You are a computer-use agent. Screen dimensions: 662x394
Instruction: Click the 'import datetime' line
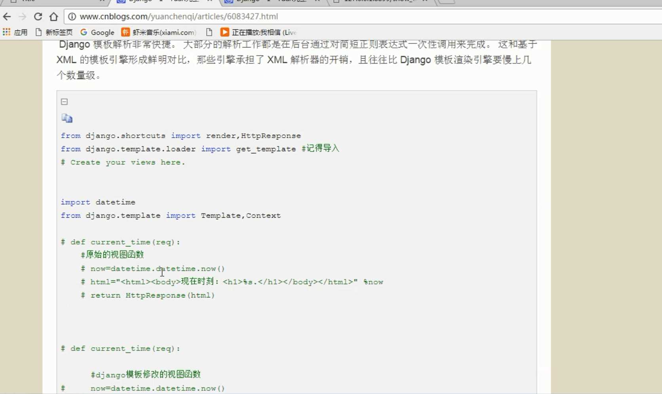(x=98, y=202)
